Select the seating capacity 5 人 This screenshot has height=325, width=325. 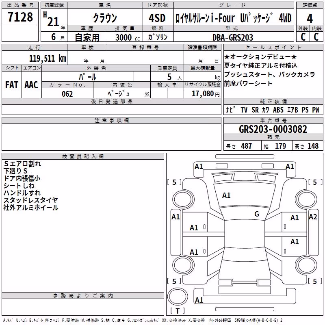175,77
